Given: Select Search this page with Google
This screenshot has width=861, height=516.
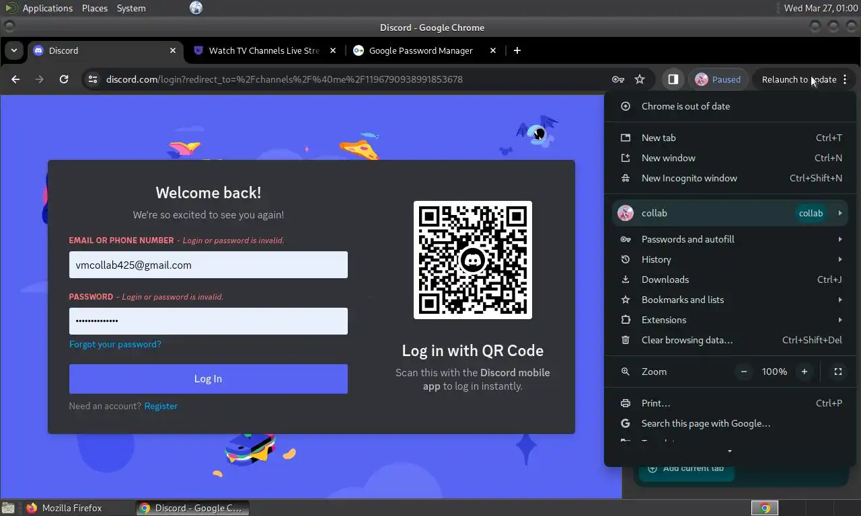Looking at the screenshot, I should pos(730,423).
